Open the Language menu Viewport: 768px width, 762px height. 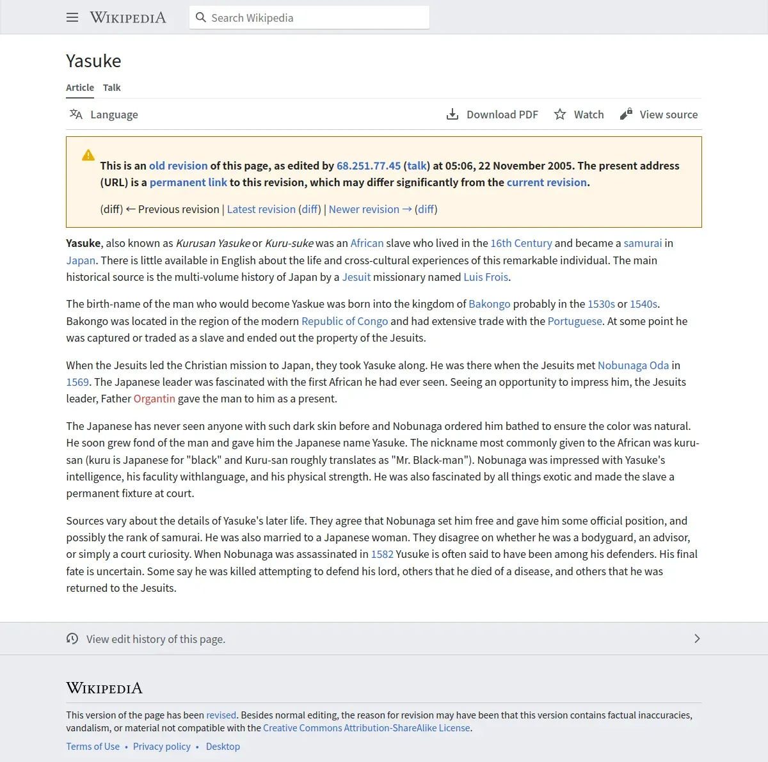pos(104,114)
